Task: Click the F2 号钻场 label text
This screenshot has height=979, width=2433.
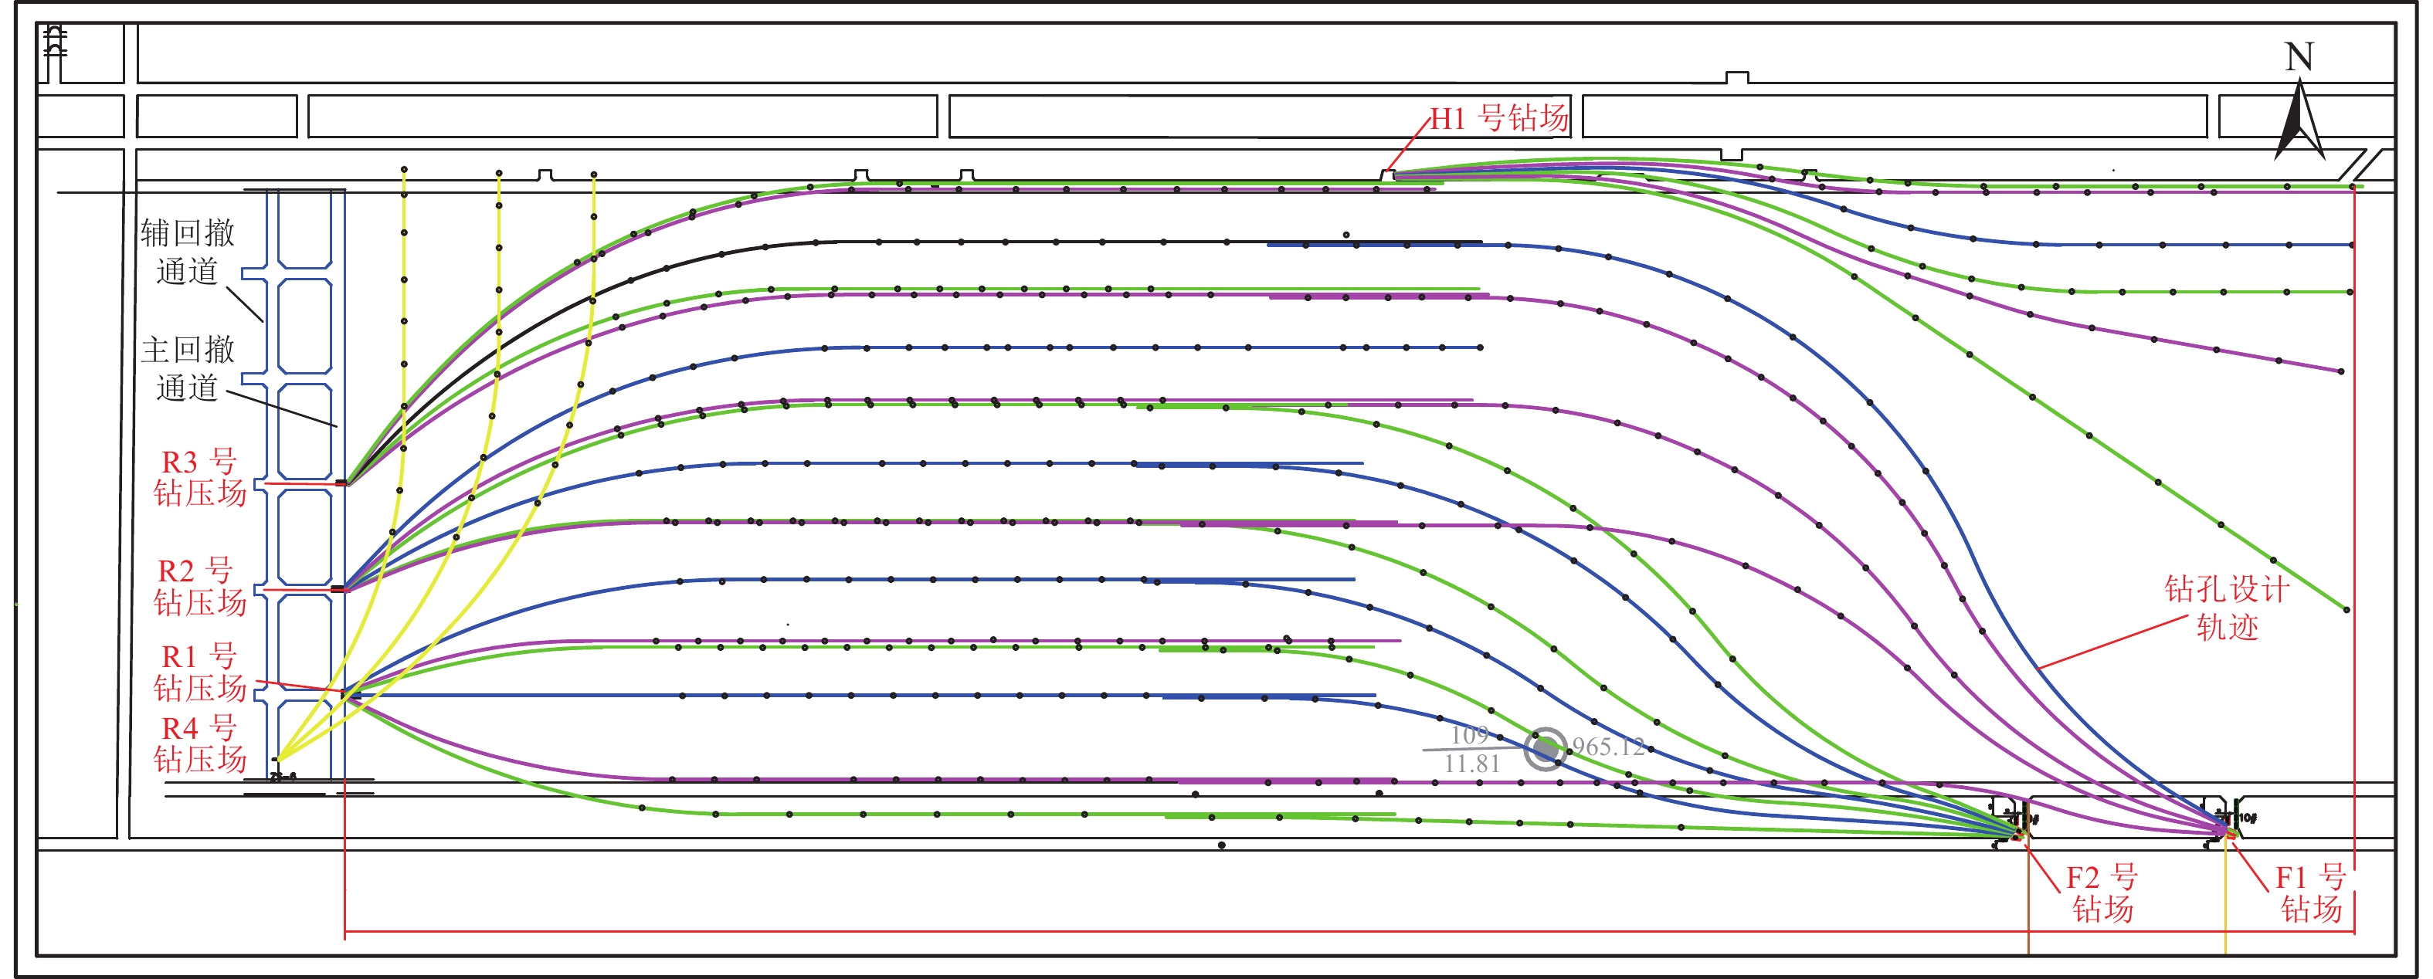Action: click(2102, 893)
